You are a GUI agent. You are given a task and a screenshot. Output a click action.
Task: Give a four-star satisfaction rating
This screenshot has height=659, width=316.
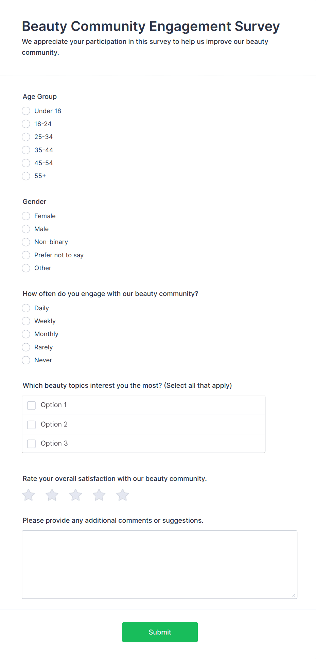tap(99, 495)
